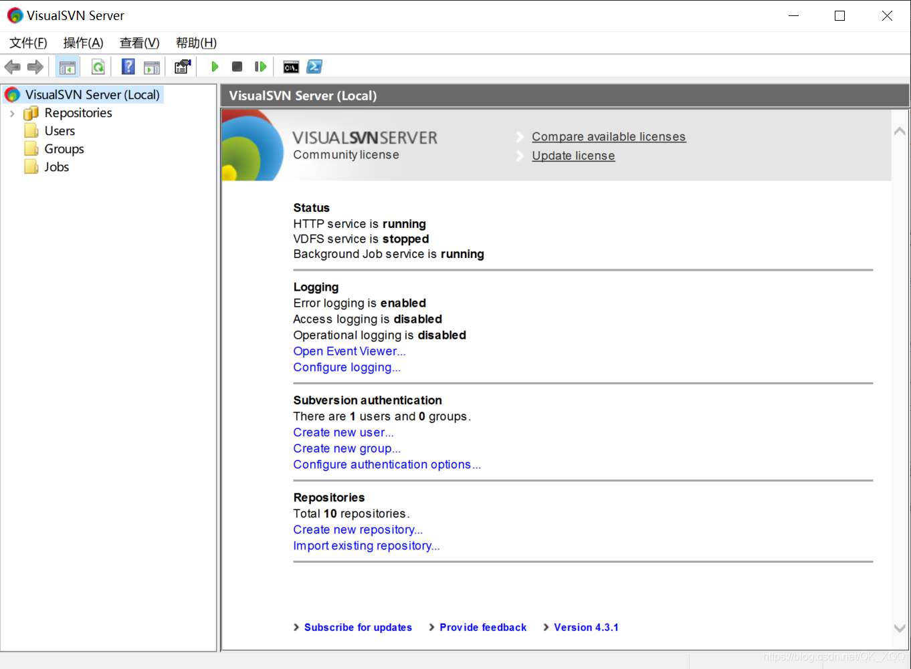The image size is (911, 669).
Task: Click the VISUALSVNSERVER banner title
Action: point(365,138)
